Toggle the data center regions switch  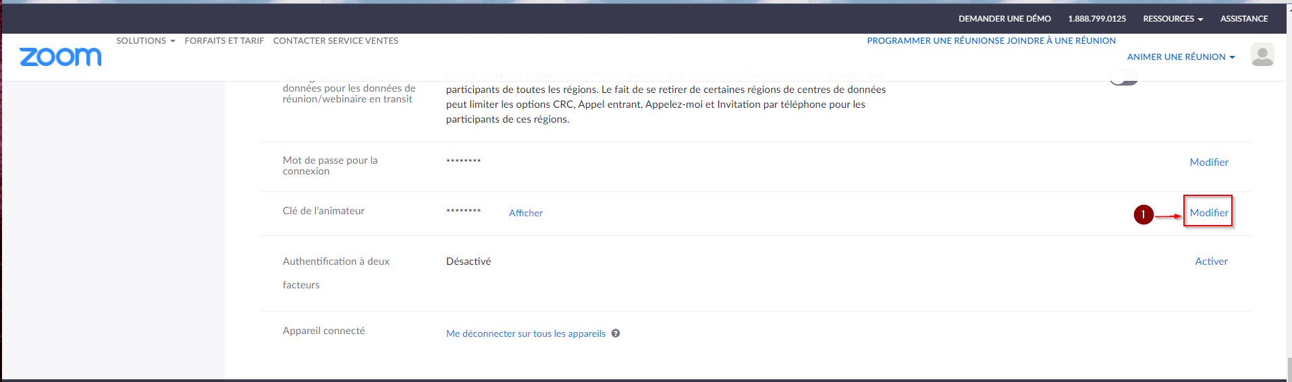pos(1124,79)
